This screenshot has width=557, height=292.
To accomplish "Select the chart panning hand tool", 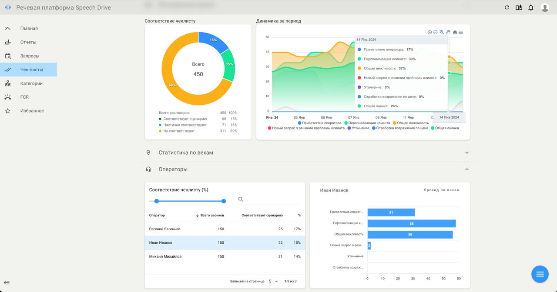I will (x=448, y=32).
